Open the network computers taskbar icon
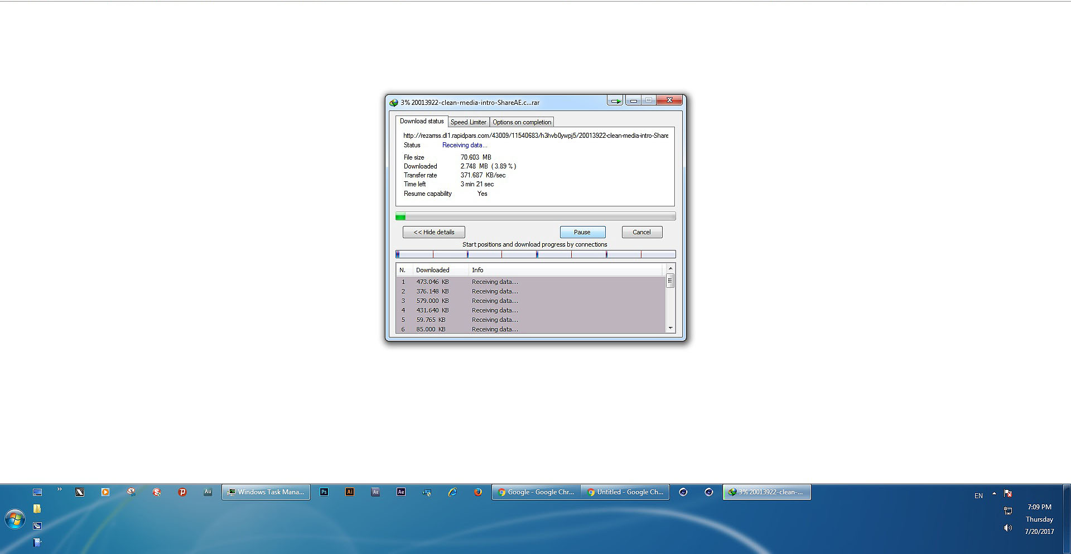Image resolution: width=1071 pixels, height=554 pixels. (x=427, y=492)
